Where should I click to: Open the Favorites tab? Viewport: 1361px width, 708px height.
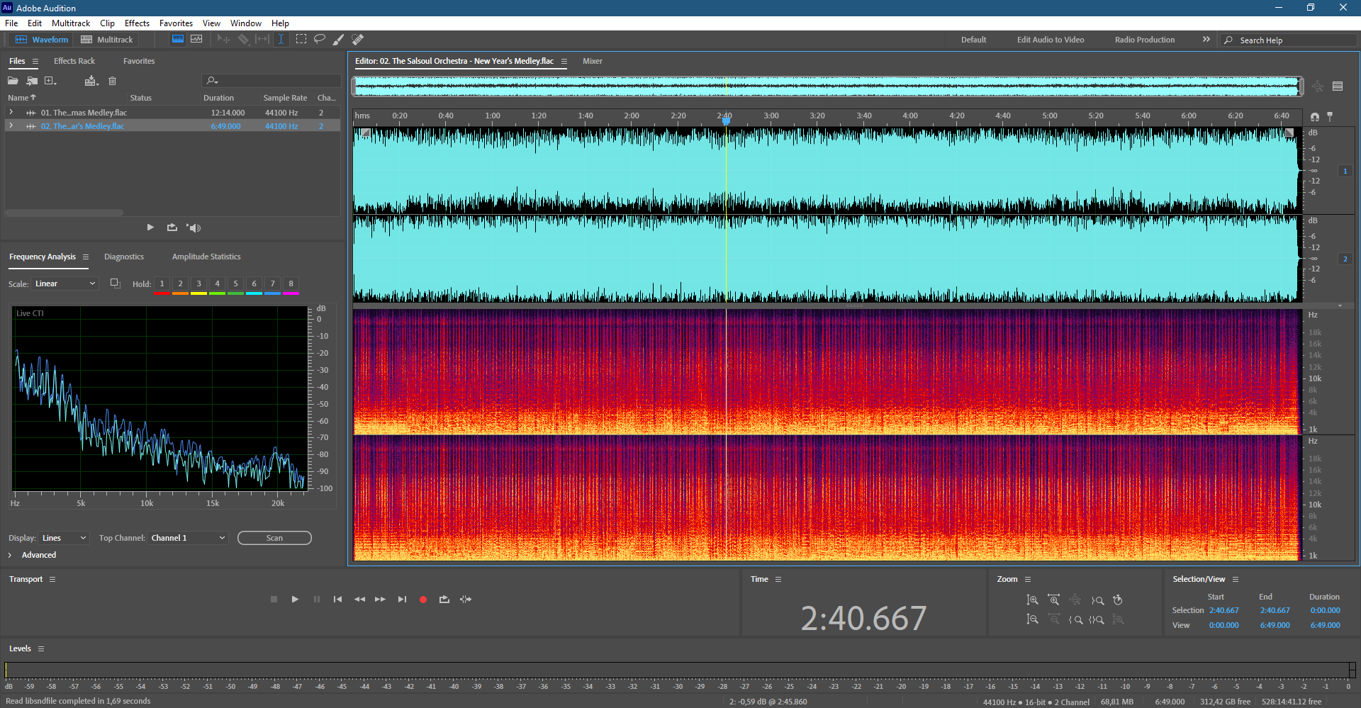point(139,61)
